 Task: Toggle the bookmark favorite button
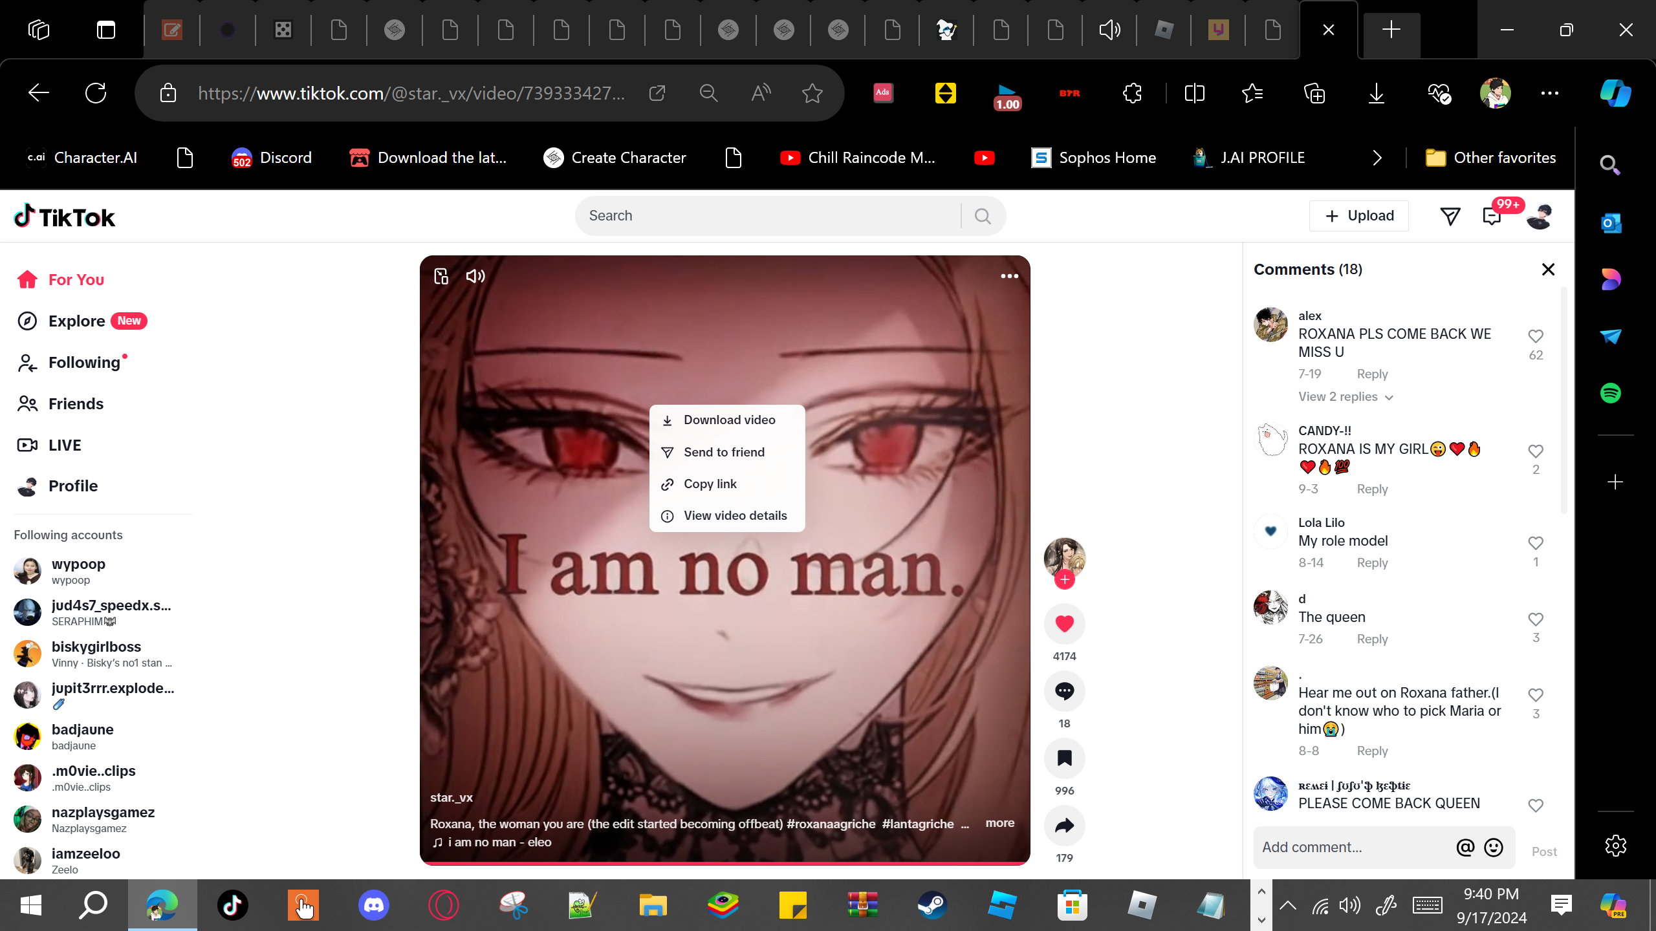coord(1064,758)
